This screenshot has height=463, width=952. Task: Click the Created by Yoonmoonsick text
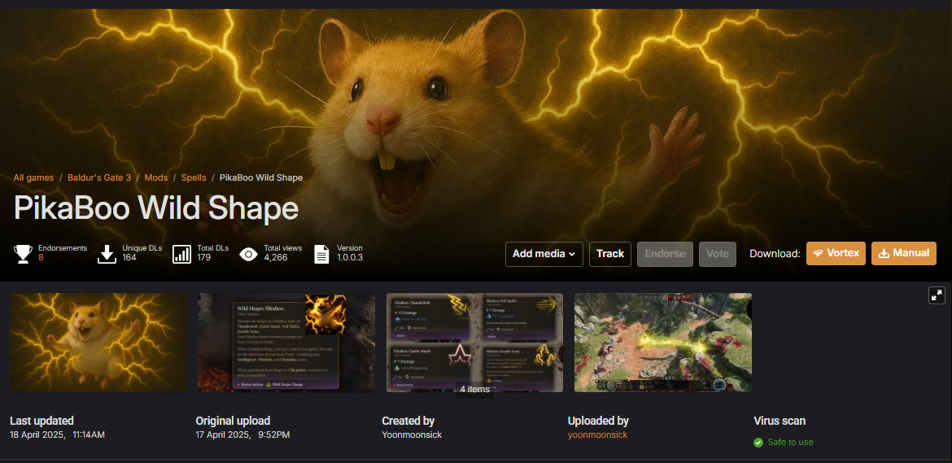point(413,435)
